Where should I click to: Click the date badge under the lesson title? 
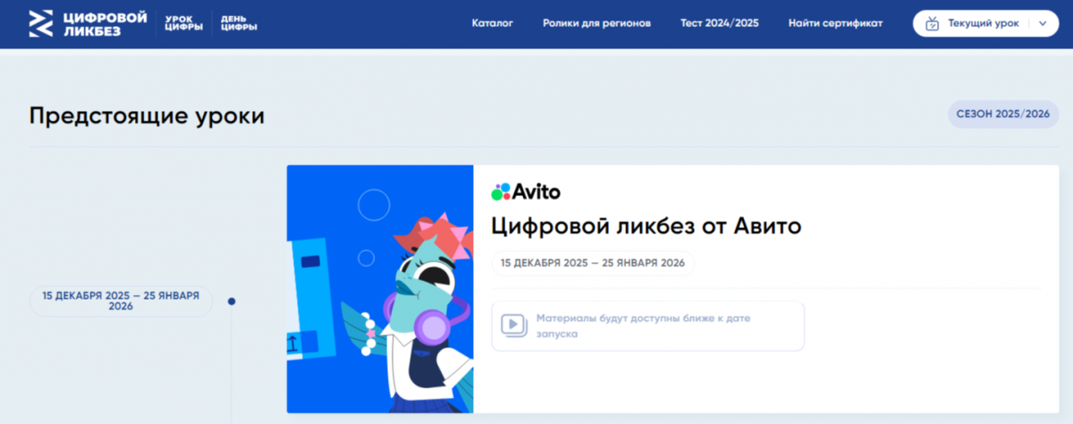(592, 263)
